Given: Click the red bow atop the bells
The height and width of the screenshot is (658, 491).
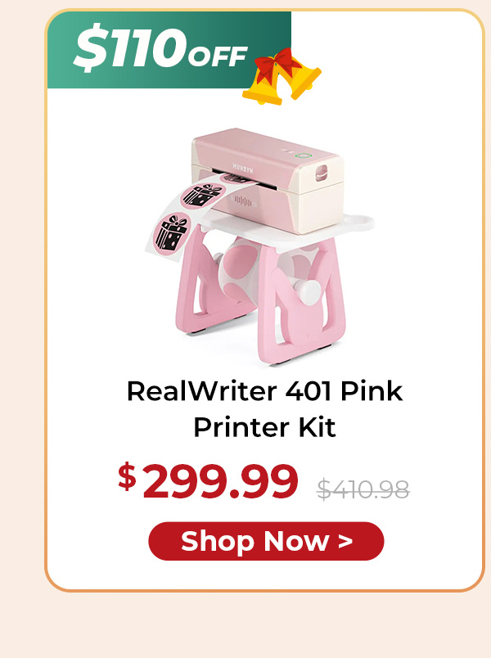Looking at the screenshot, I should point(277,64).
